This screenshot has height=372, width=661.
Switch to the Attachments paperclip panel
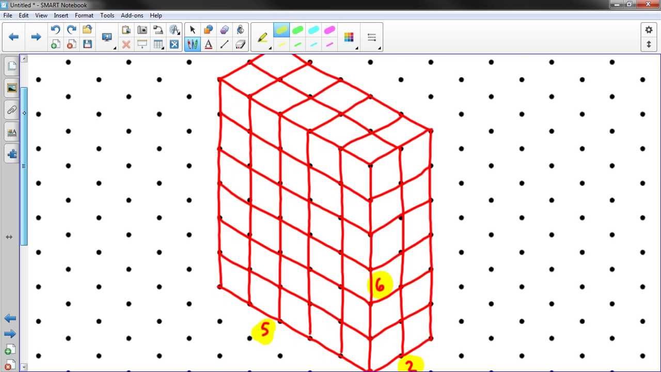(12, 110)
